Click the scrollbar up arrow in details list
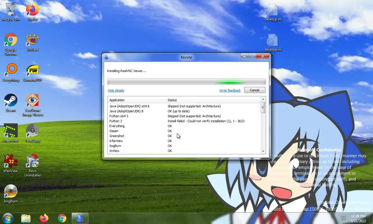 point(263,99)
